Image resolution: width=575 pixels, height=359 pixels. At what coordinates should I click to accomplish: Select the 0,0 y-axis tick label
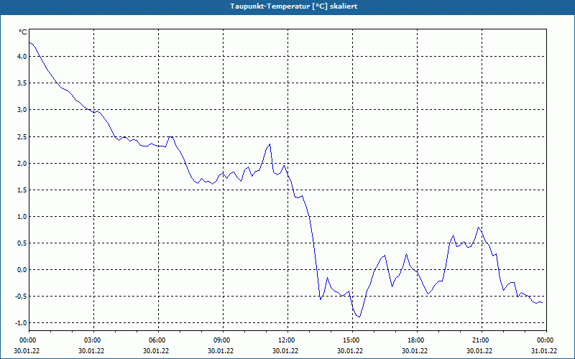[x=22, y=270]
